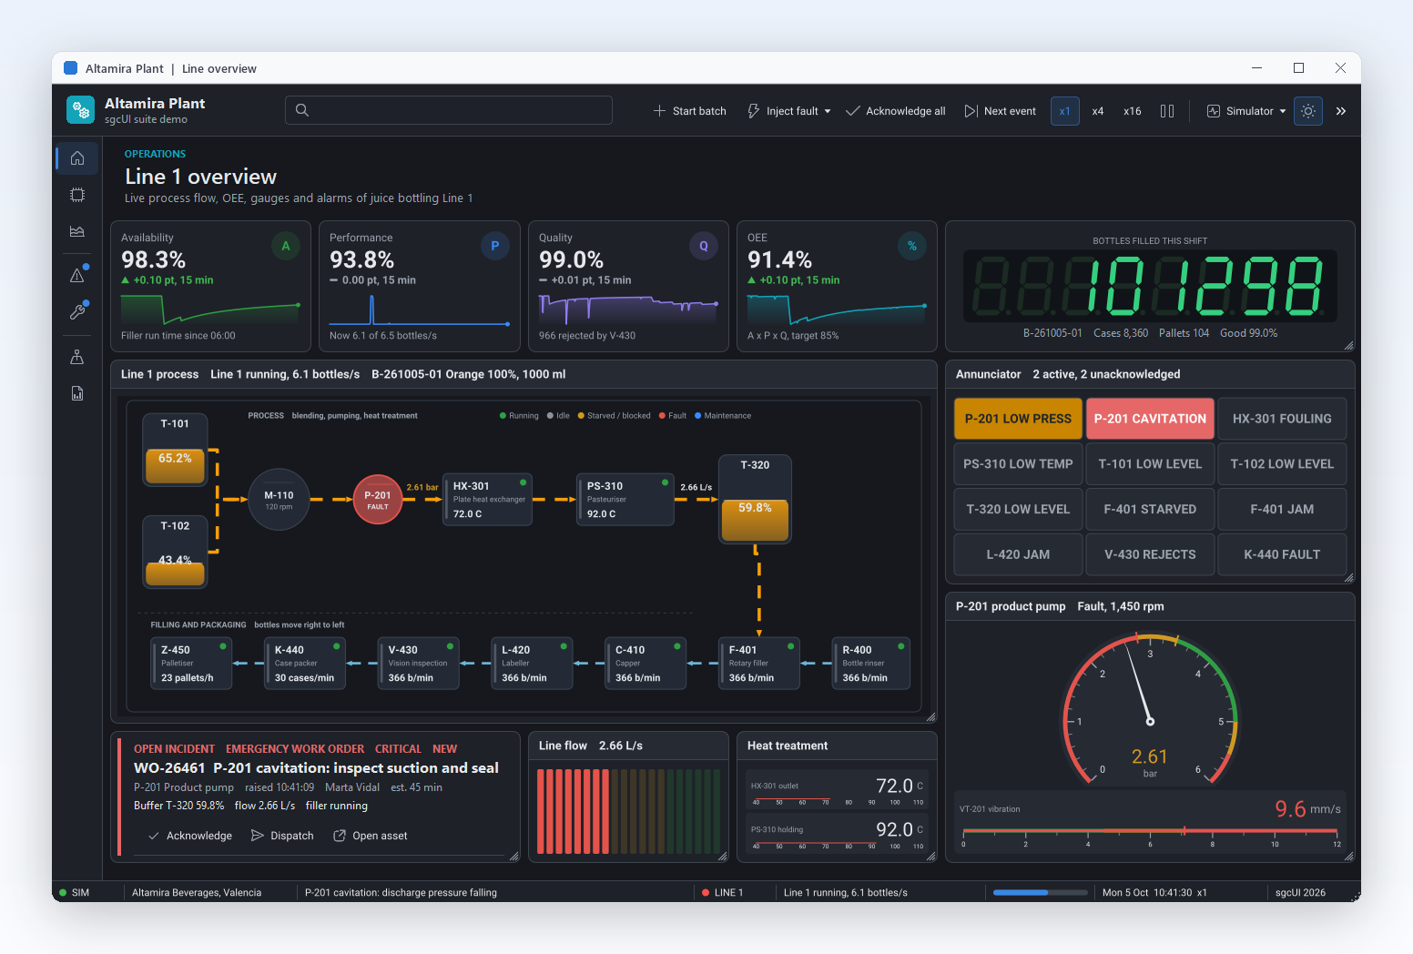
Task: Click the status bar progress bar
Action: pyautogui.click(x=1040, y=893)
